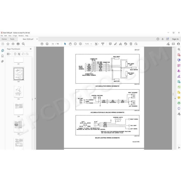
Task: Open the Find text magnifier
Action: click(23, 44)
